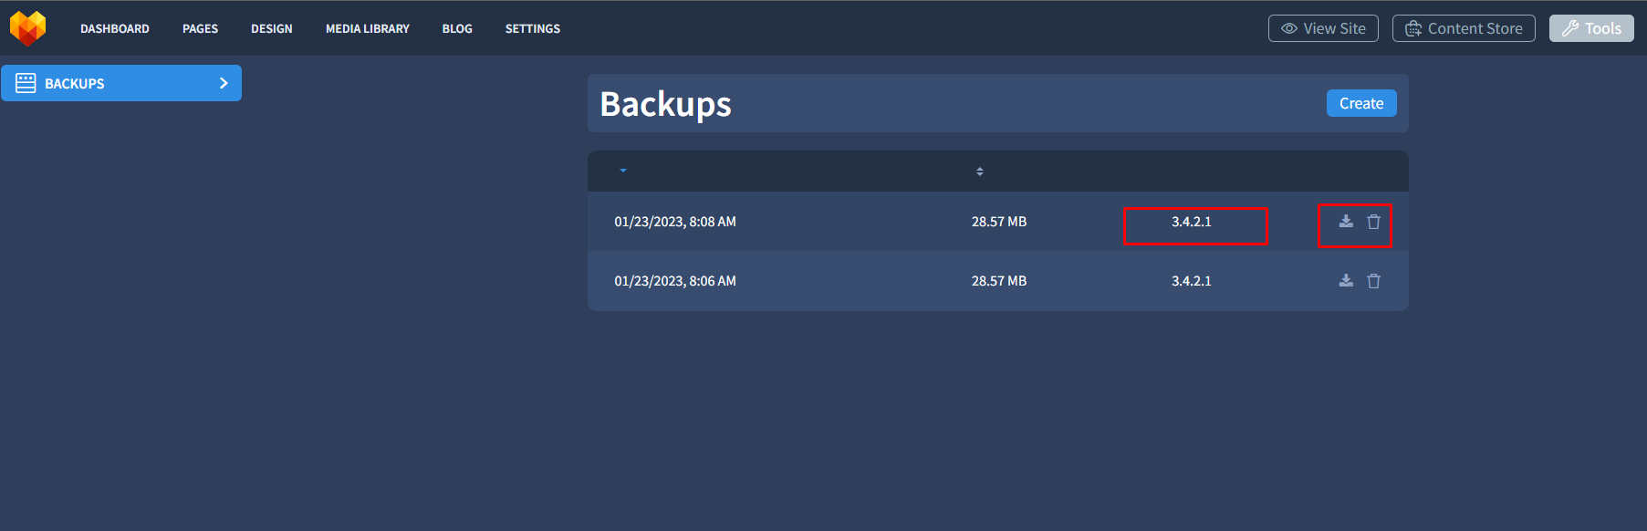Open the Pages menu
Viewport: 1647px width, 531px height.
pyautogui.click(x=200, y=29)
